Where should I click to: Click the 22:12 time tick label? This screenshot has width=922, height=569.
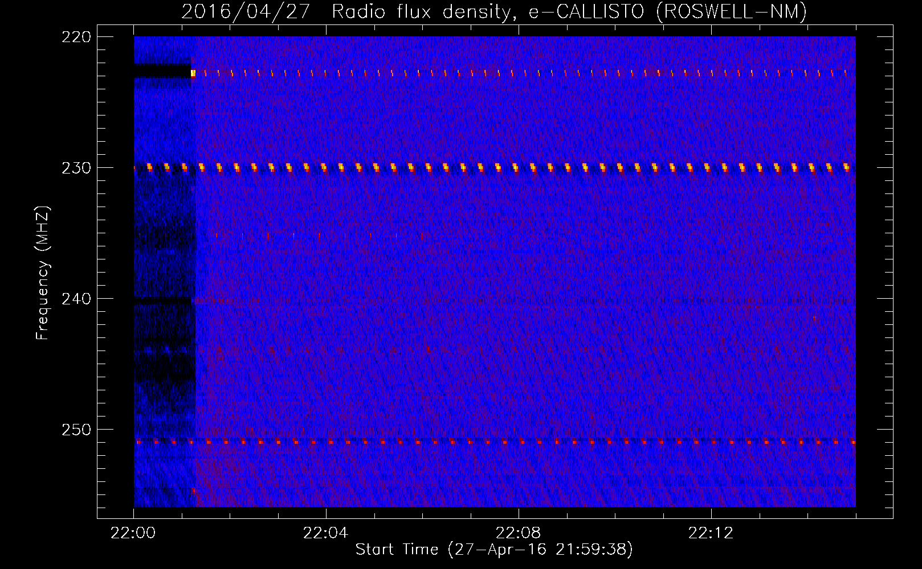click(x=711, y=533)
